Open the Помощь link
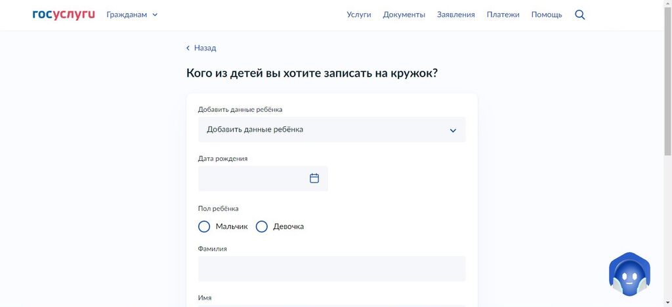The height and width of the screenshot is (307, 672). pos(547,14)
